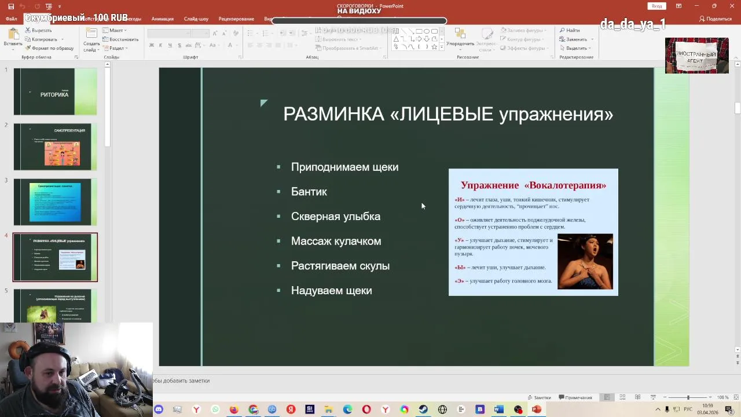
Task: Switch to Normal view icon in status bar
Action: pyautogui.click(x=607, y=397)
